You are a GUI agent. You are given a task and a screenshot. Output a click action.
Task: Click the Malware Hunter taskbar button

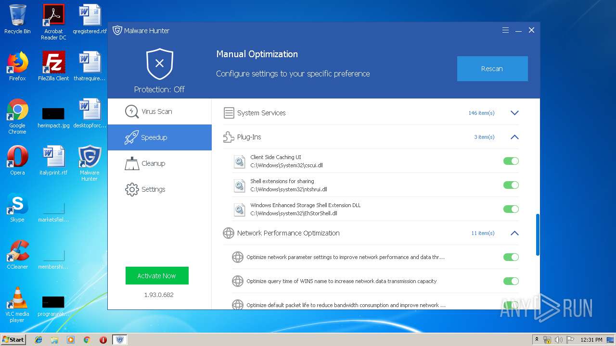[x=119, y=340]
